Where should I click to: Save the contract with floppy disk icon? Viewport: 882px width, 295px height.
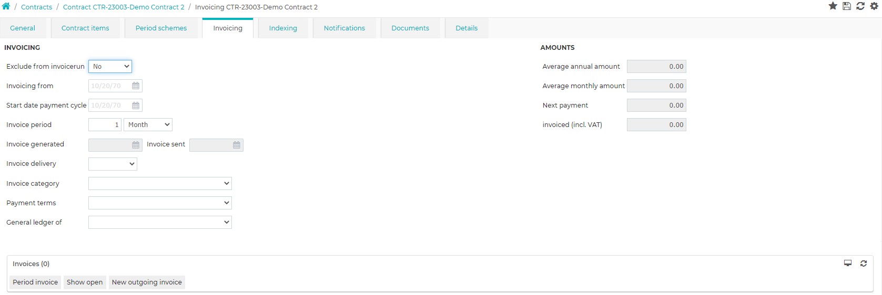coord(847,6)
